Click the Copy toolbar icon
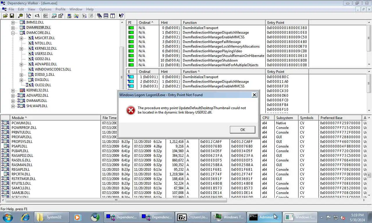This screenshot has height=223, width=372. (x=20, y=16)
